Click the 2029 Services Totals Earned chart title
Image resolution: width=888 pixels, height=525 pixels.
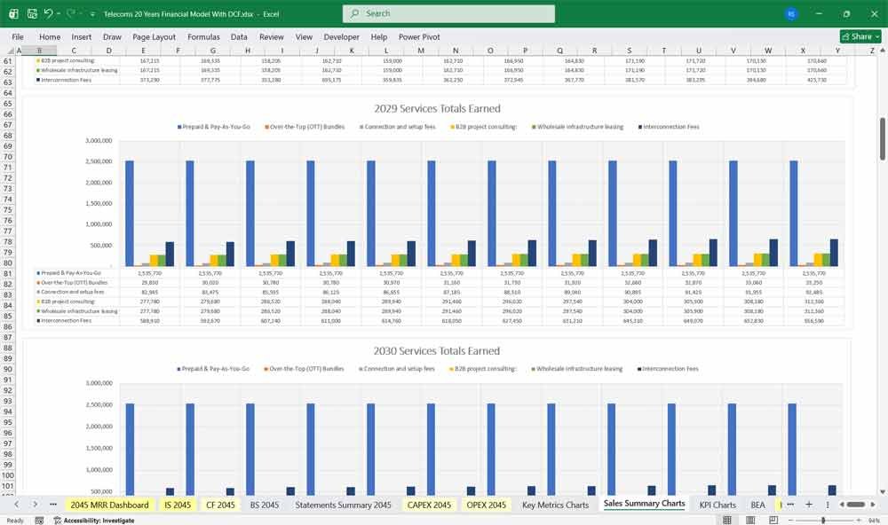point(437,108)
